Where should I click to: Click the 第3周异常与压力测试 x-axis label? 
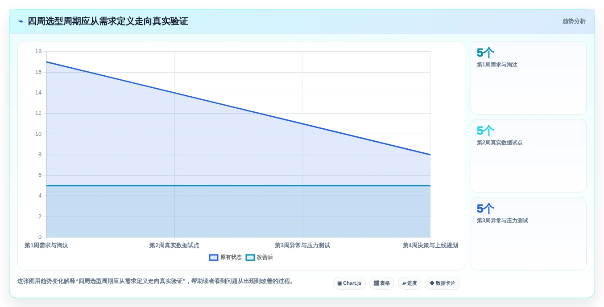pos(302,246)
